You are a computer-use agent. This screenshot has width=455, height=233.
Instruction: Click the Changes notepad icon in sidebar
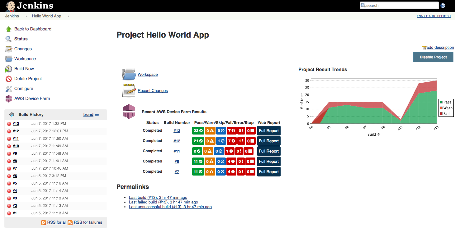click(x=9, y=49)
